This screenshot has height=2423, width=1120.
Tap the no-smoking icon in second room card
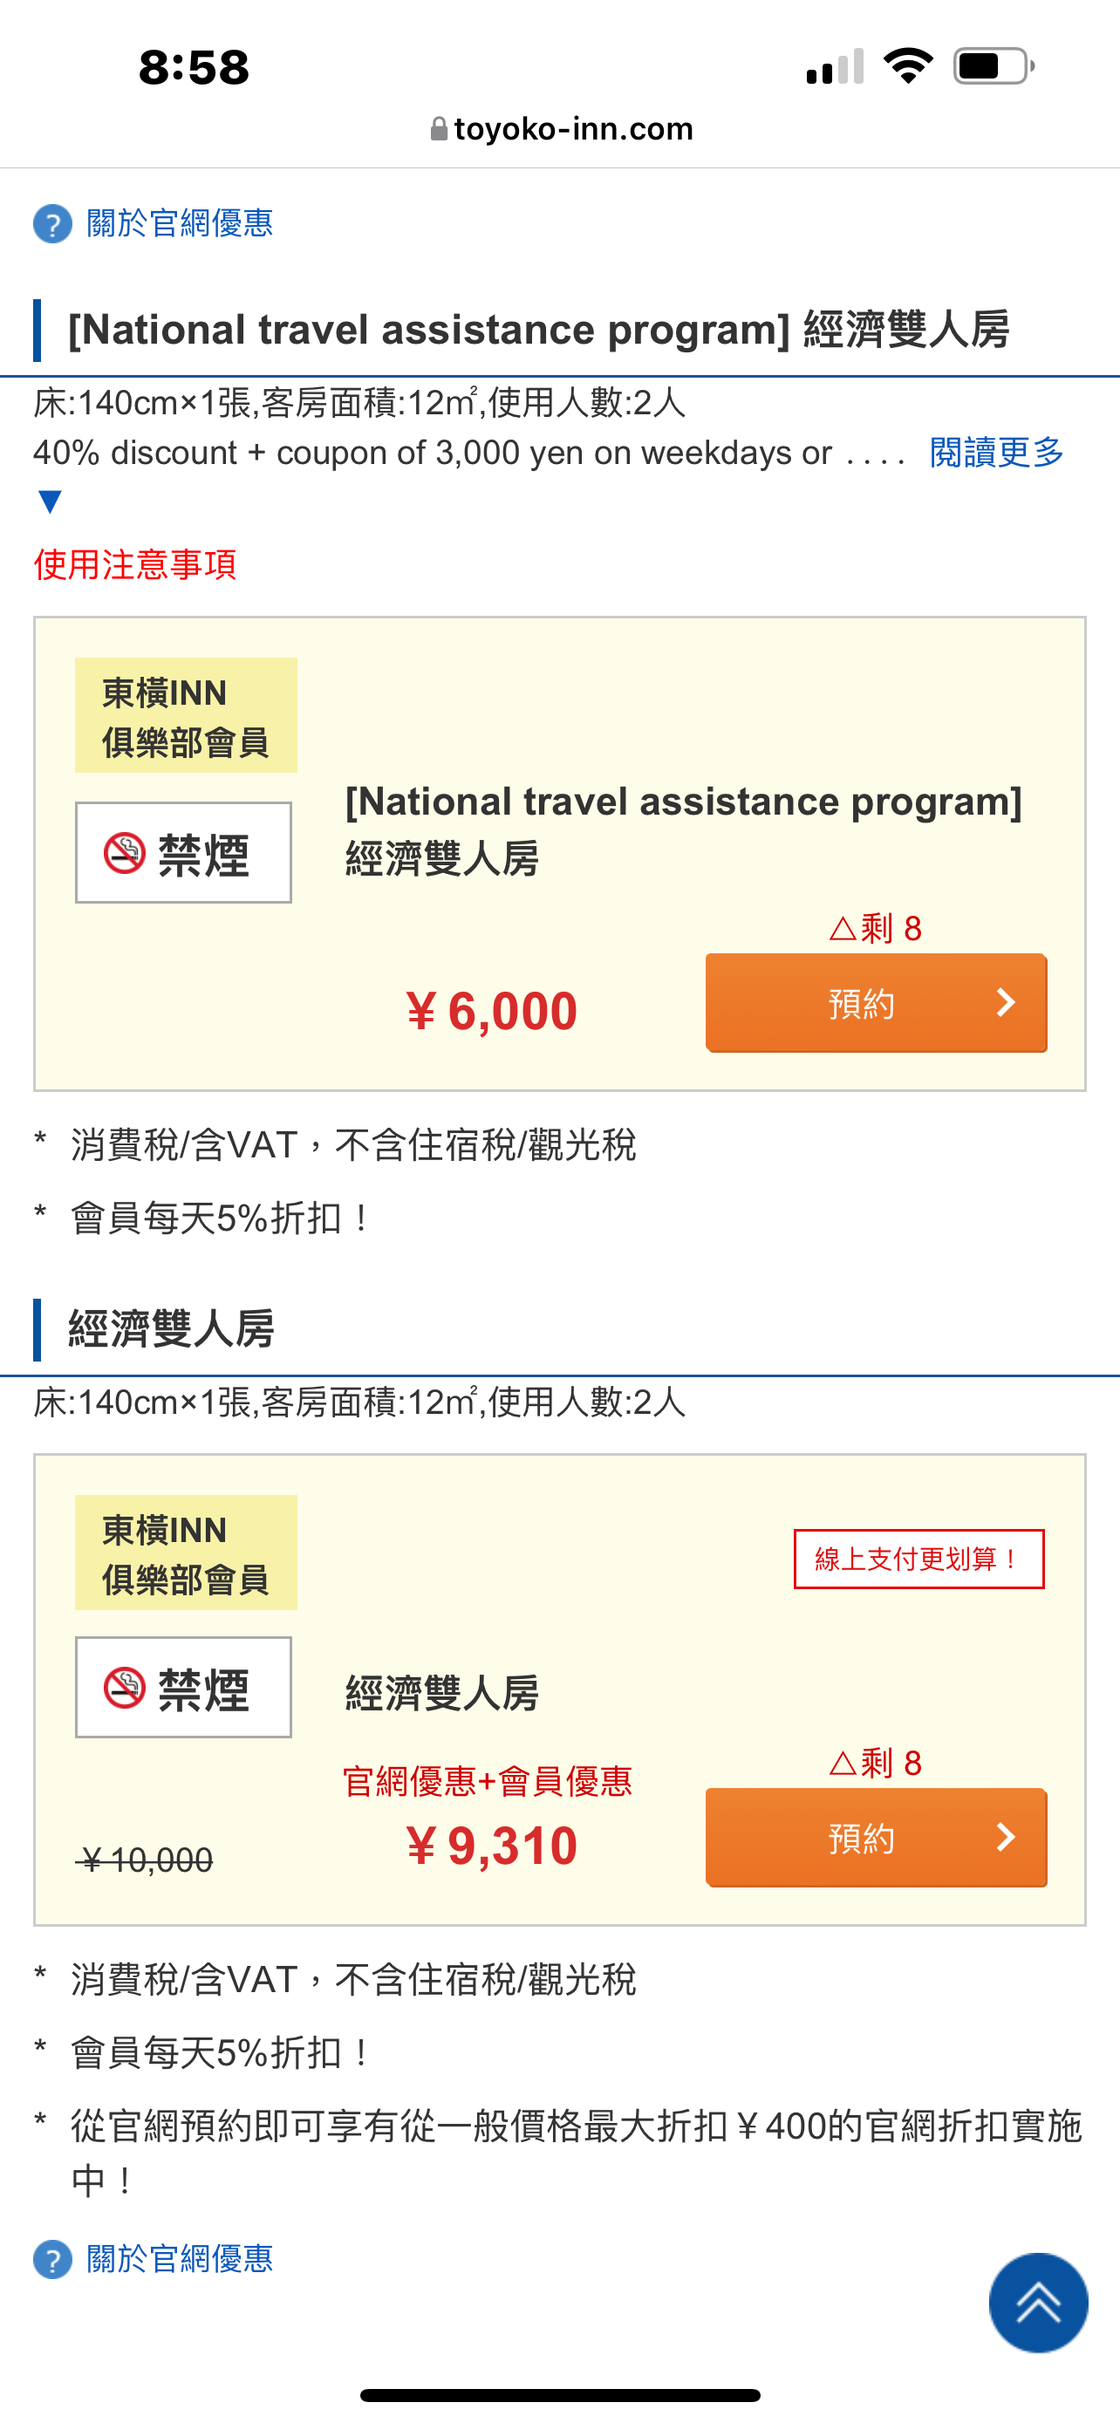pos(124,1688)
